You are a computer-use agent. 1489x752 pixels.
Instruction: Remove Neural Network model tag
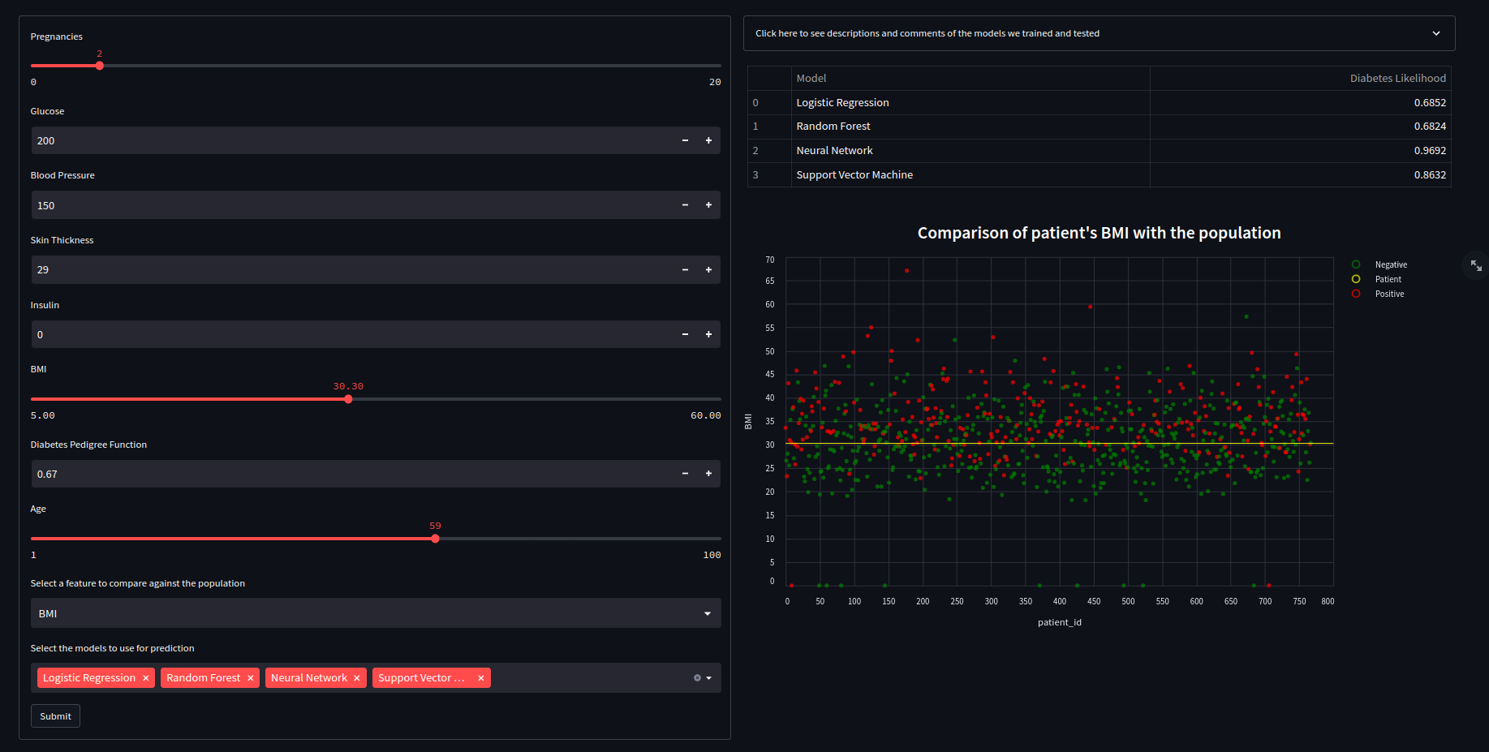pos(356,678)
